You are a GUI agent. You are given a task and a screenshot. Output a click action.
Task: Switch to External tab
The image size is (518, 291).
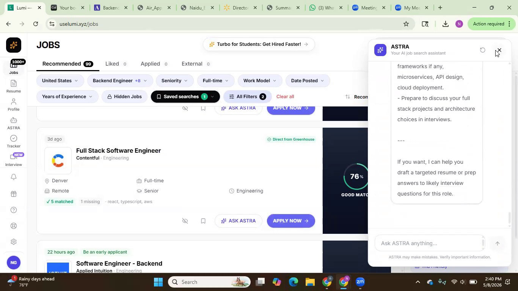click(x=196, y=64)
